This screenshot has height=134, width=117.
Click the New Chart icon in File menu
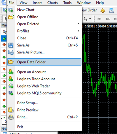point(11,10)
